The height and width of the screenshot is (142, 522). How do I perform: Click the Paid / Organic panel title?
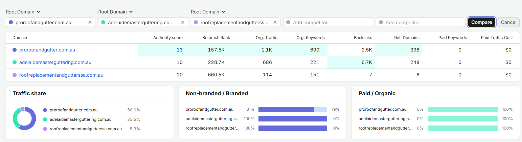click(377, 93)
